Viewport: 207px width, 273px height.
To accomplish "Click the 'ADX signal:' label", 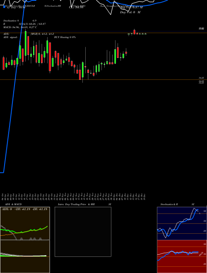I will [x=10, y=37].
